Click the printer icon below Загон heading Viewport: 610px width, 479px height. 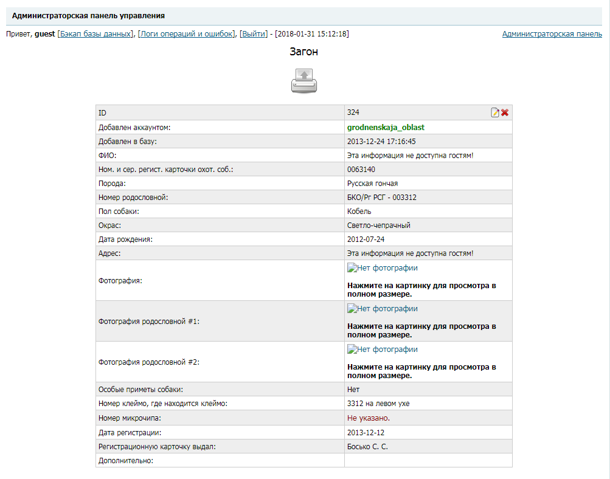tap(303, 80)
